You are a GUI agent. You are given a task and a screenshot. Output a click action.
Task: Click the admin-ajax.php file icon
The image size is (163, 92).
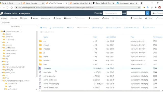click(40, 76)
